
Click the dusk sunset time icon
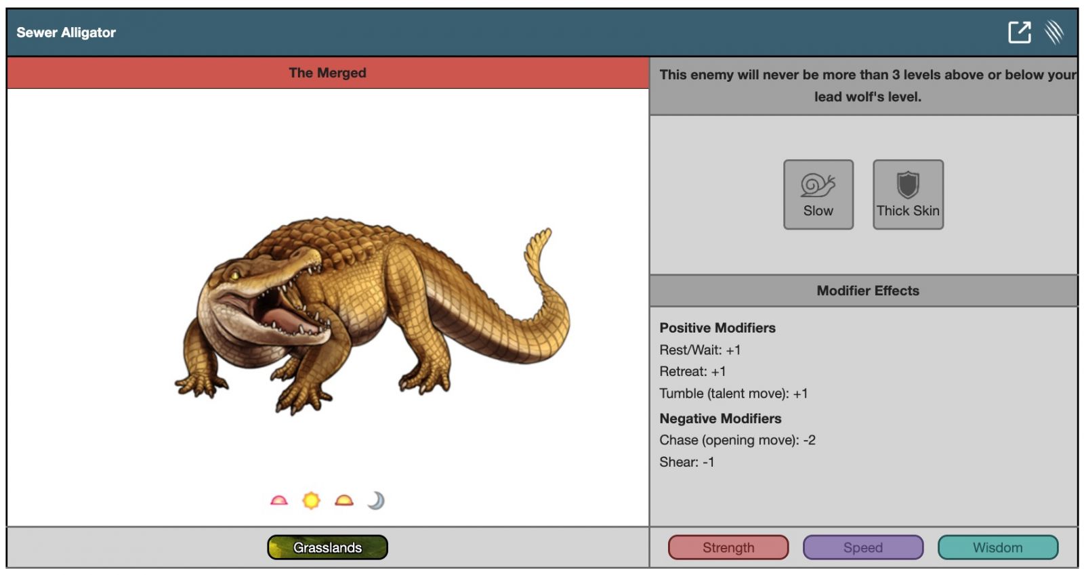(344, 501)
